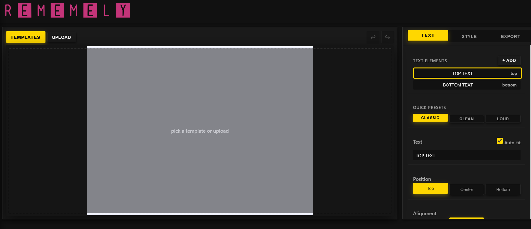Click the REMEMELY logo

[68, 10]
